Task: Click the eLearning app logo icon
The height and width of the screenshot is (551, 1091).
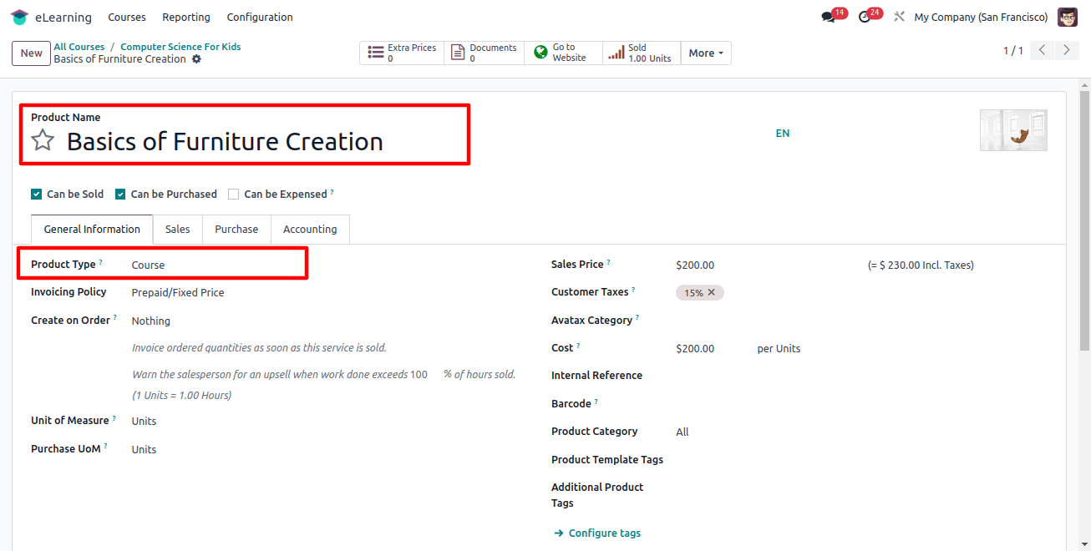Action: 18,17
